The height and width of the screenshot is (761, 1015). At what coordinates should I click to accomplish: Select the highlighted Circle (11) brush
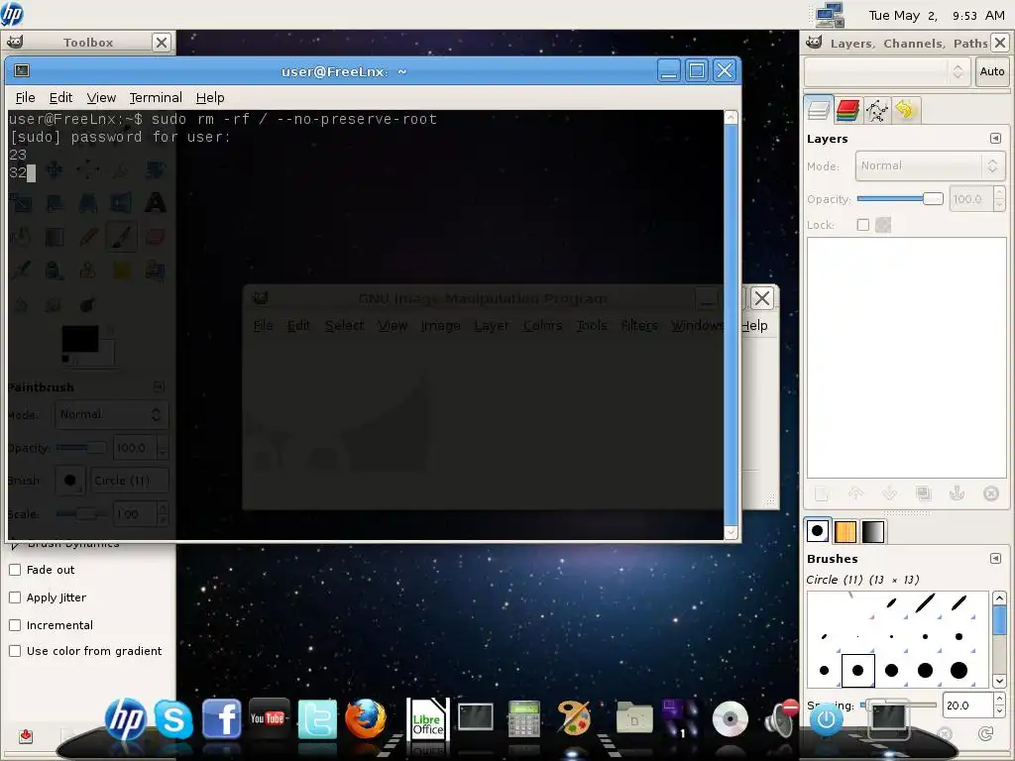[x=857, y=671]
